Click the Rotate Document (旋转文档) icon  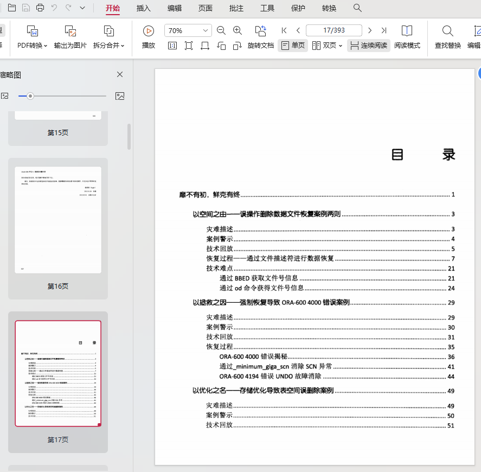coord(260,31)
